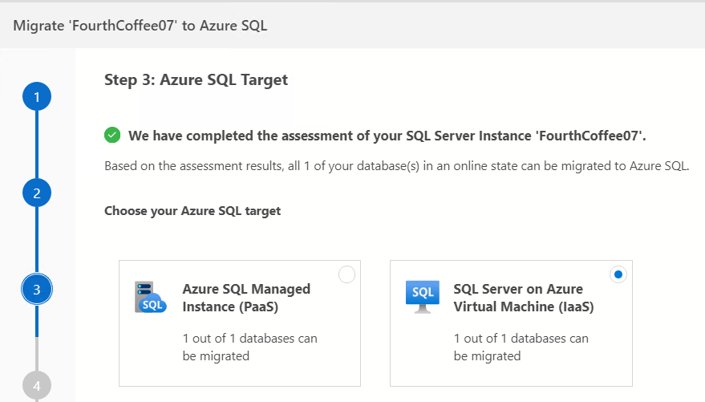
Task: Advance to grayed step 4 circle
Action: [x=37, y=385]
